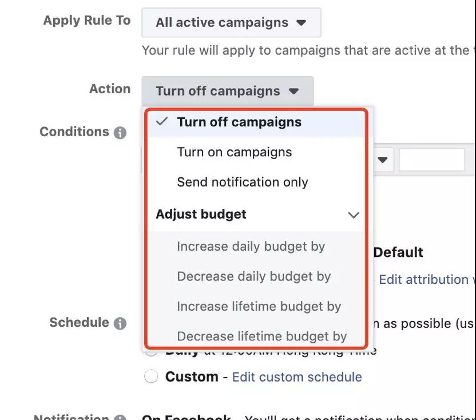
Task: Click Edit custom schedule link
Action: click(297, 377)
